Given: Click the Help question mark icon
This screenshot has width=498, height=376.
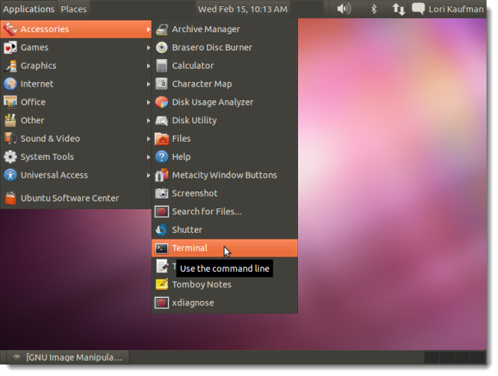Looking at the screenshot, I should click(x=162, y=157).
